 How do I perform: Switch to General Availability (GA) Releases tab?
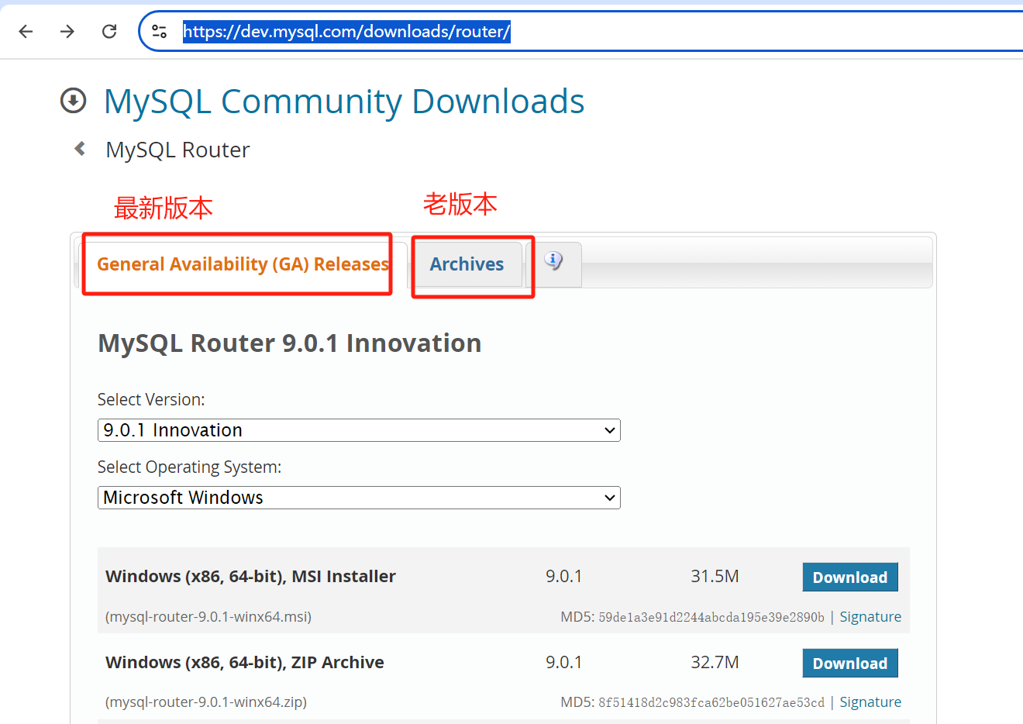point(243,264)
